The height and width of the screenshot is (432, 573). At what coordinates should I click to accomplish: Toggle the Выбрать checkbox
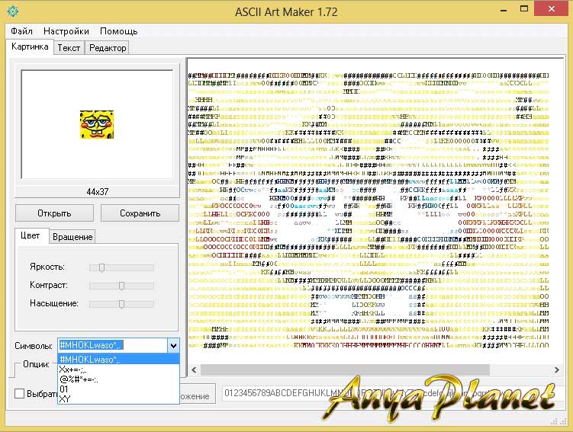pos(19,394)
